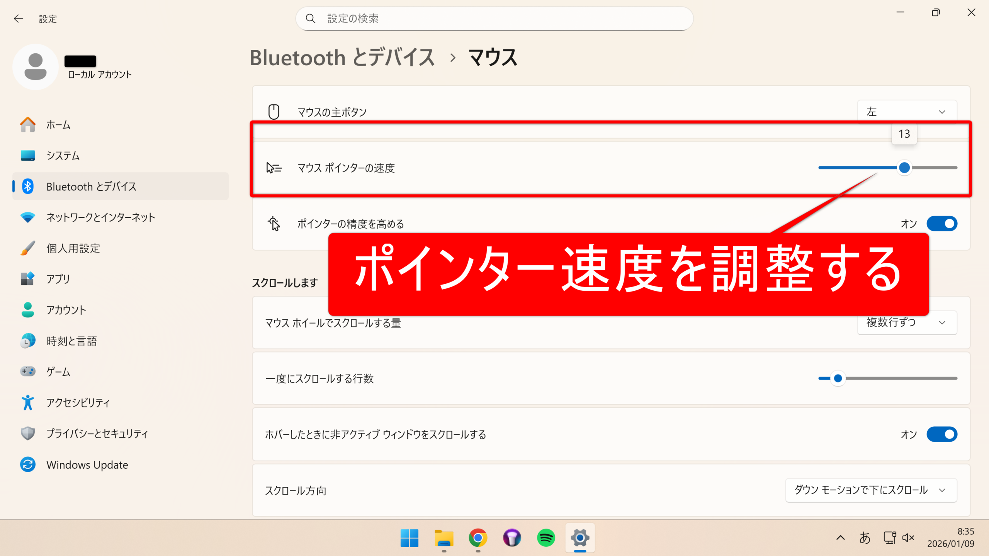Image resolution: width=989 pixels, height=556 pixels.
Task: Open アクセシビリティ person icon
Action: coord(27,402)
